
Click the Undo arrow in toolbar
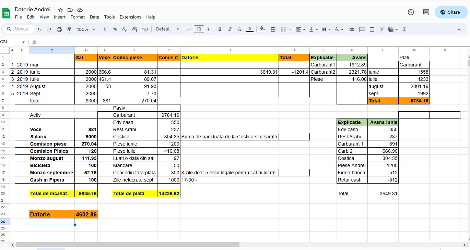39,29
